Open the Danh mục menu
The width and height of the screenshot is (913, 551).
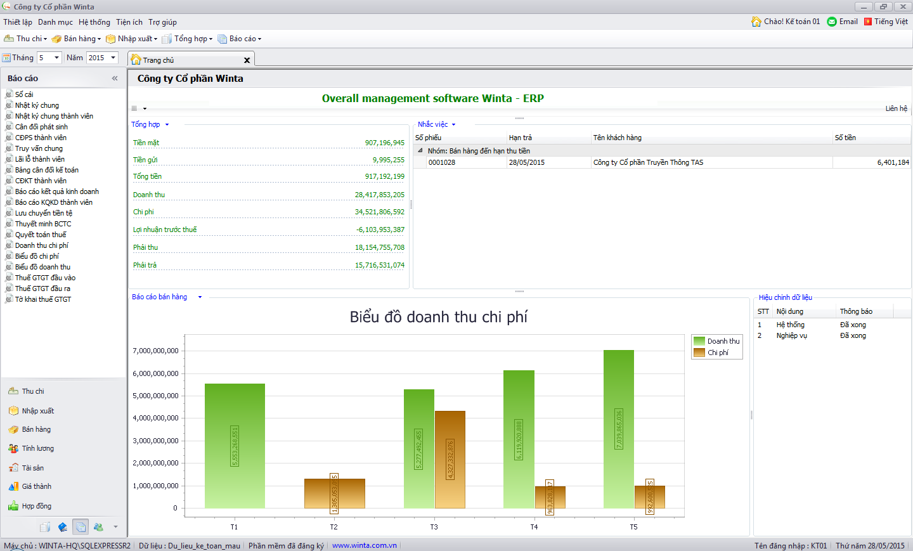55,22
